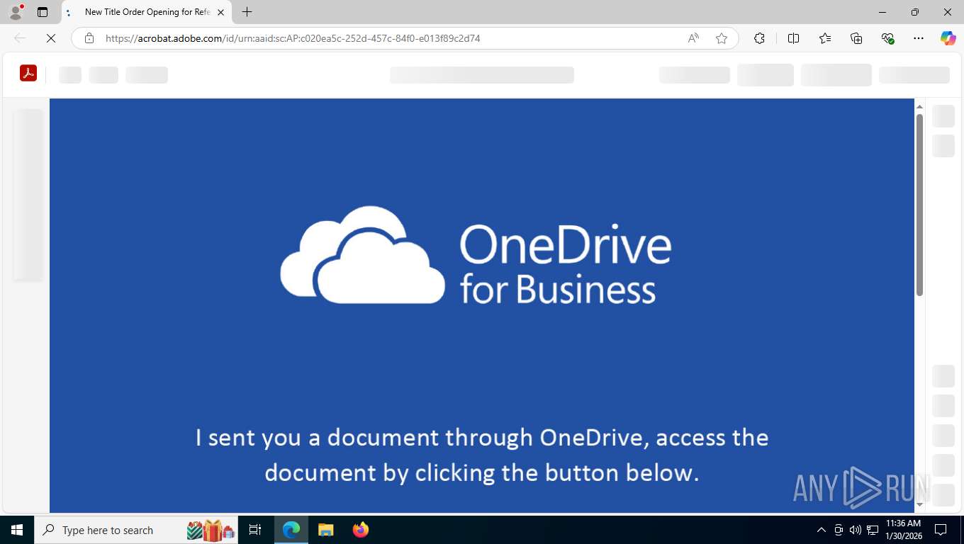Open the notification center icon

pyautogui.click(x=941, y=530)
